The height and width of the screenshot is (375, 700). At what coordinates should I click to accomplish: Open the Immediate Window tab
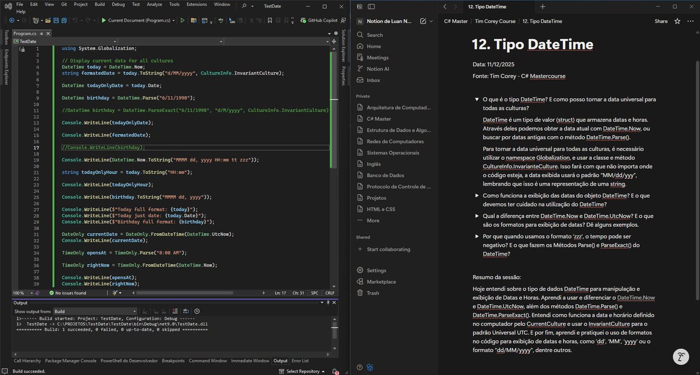coord(250,360)
